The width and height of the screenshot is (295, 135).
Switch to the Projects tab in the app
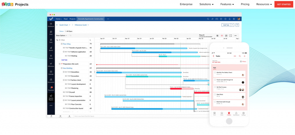pyautogui.click(x=72, y=19)
